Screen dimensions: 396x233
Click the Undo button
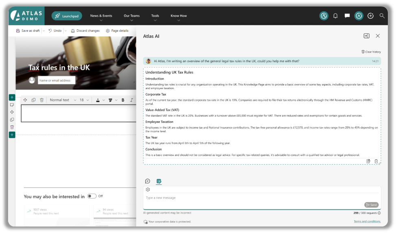(55, 30)
